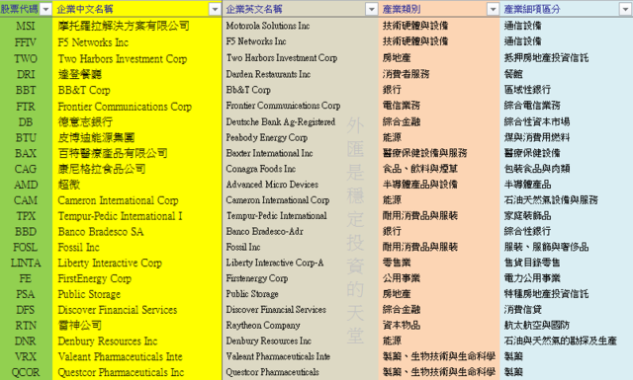Click the 醫療保健設備與服務 industry cell

(x=439, y=154)
